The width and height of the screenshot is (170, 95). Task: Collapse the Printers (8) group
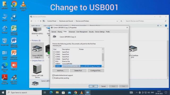31,41
